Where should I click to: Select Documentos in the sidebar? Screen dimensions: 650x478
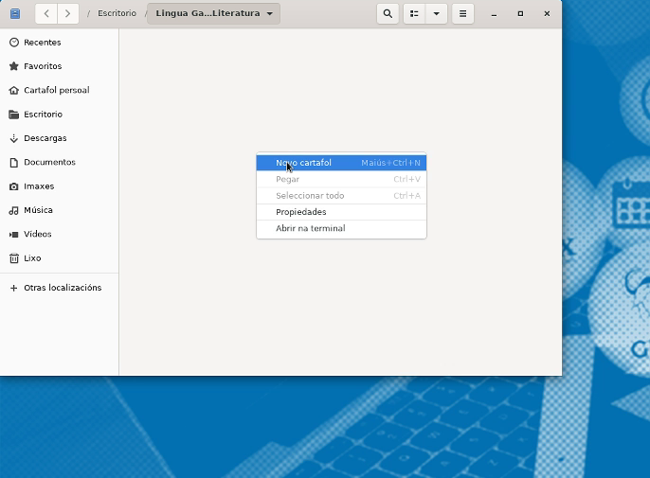point(49,163)
